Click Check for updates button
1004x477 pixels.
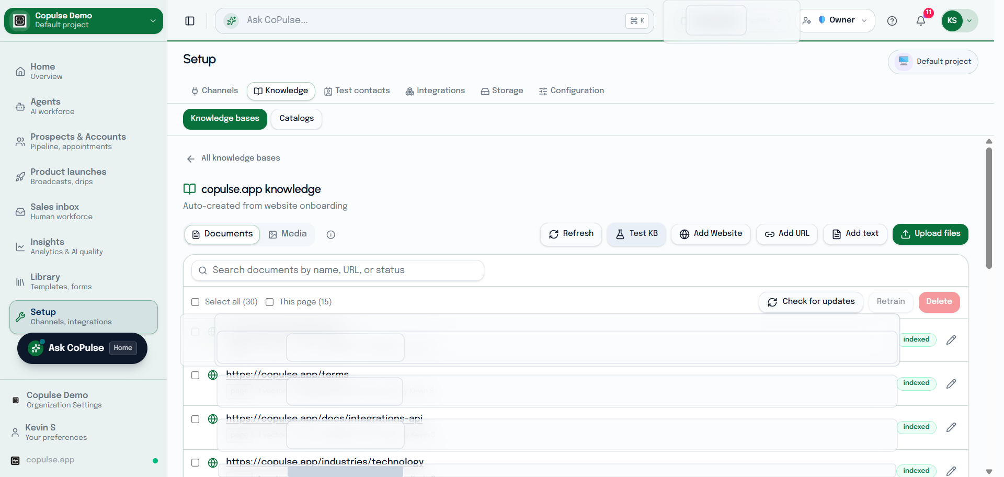pos(811,302)
